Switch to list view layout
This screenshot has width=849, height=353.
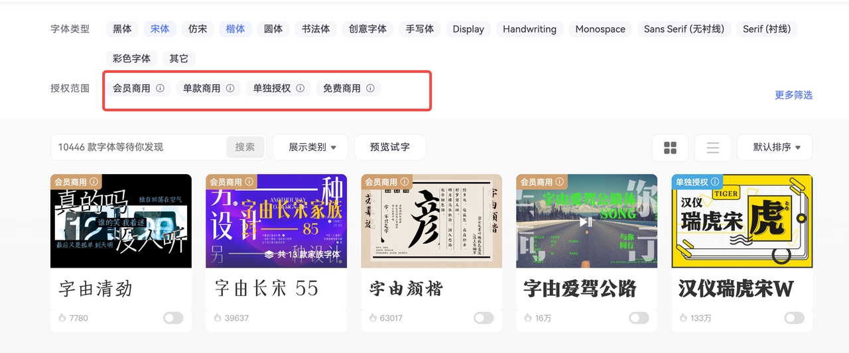click(712, 148)
